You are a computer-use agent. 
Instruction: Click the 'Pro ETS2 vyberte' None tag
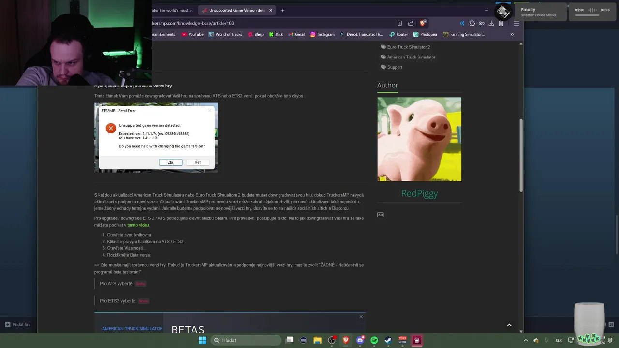point(144,301)
